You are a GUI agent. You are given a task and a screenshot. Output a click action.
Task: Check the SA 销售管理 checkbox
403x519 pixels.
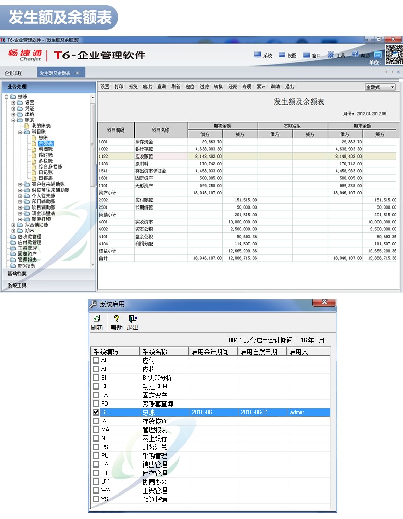(96, 464)
